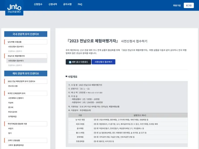
Task: Click the blue 사전신청서 접수하기 button
Action: (104, 62)
